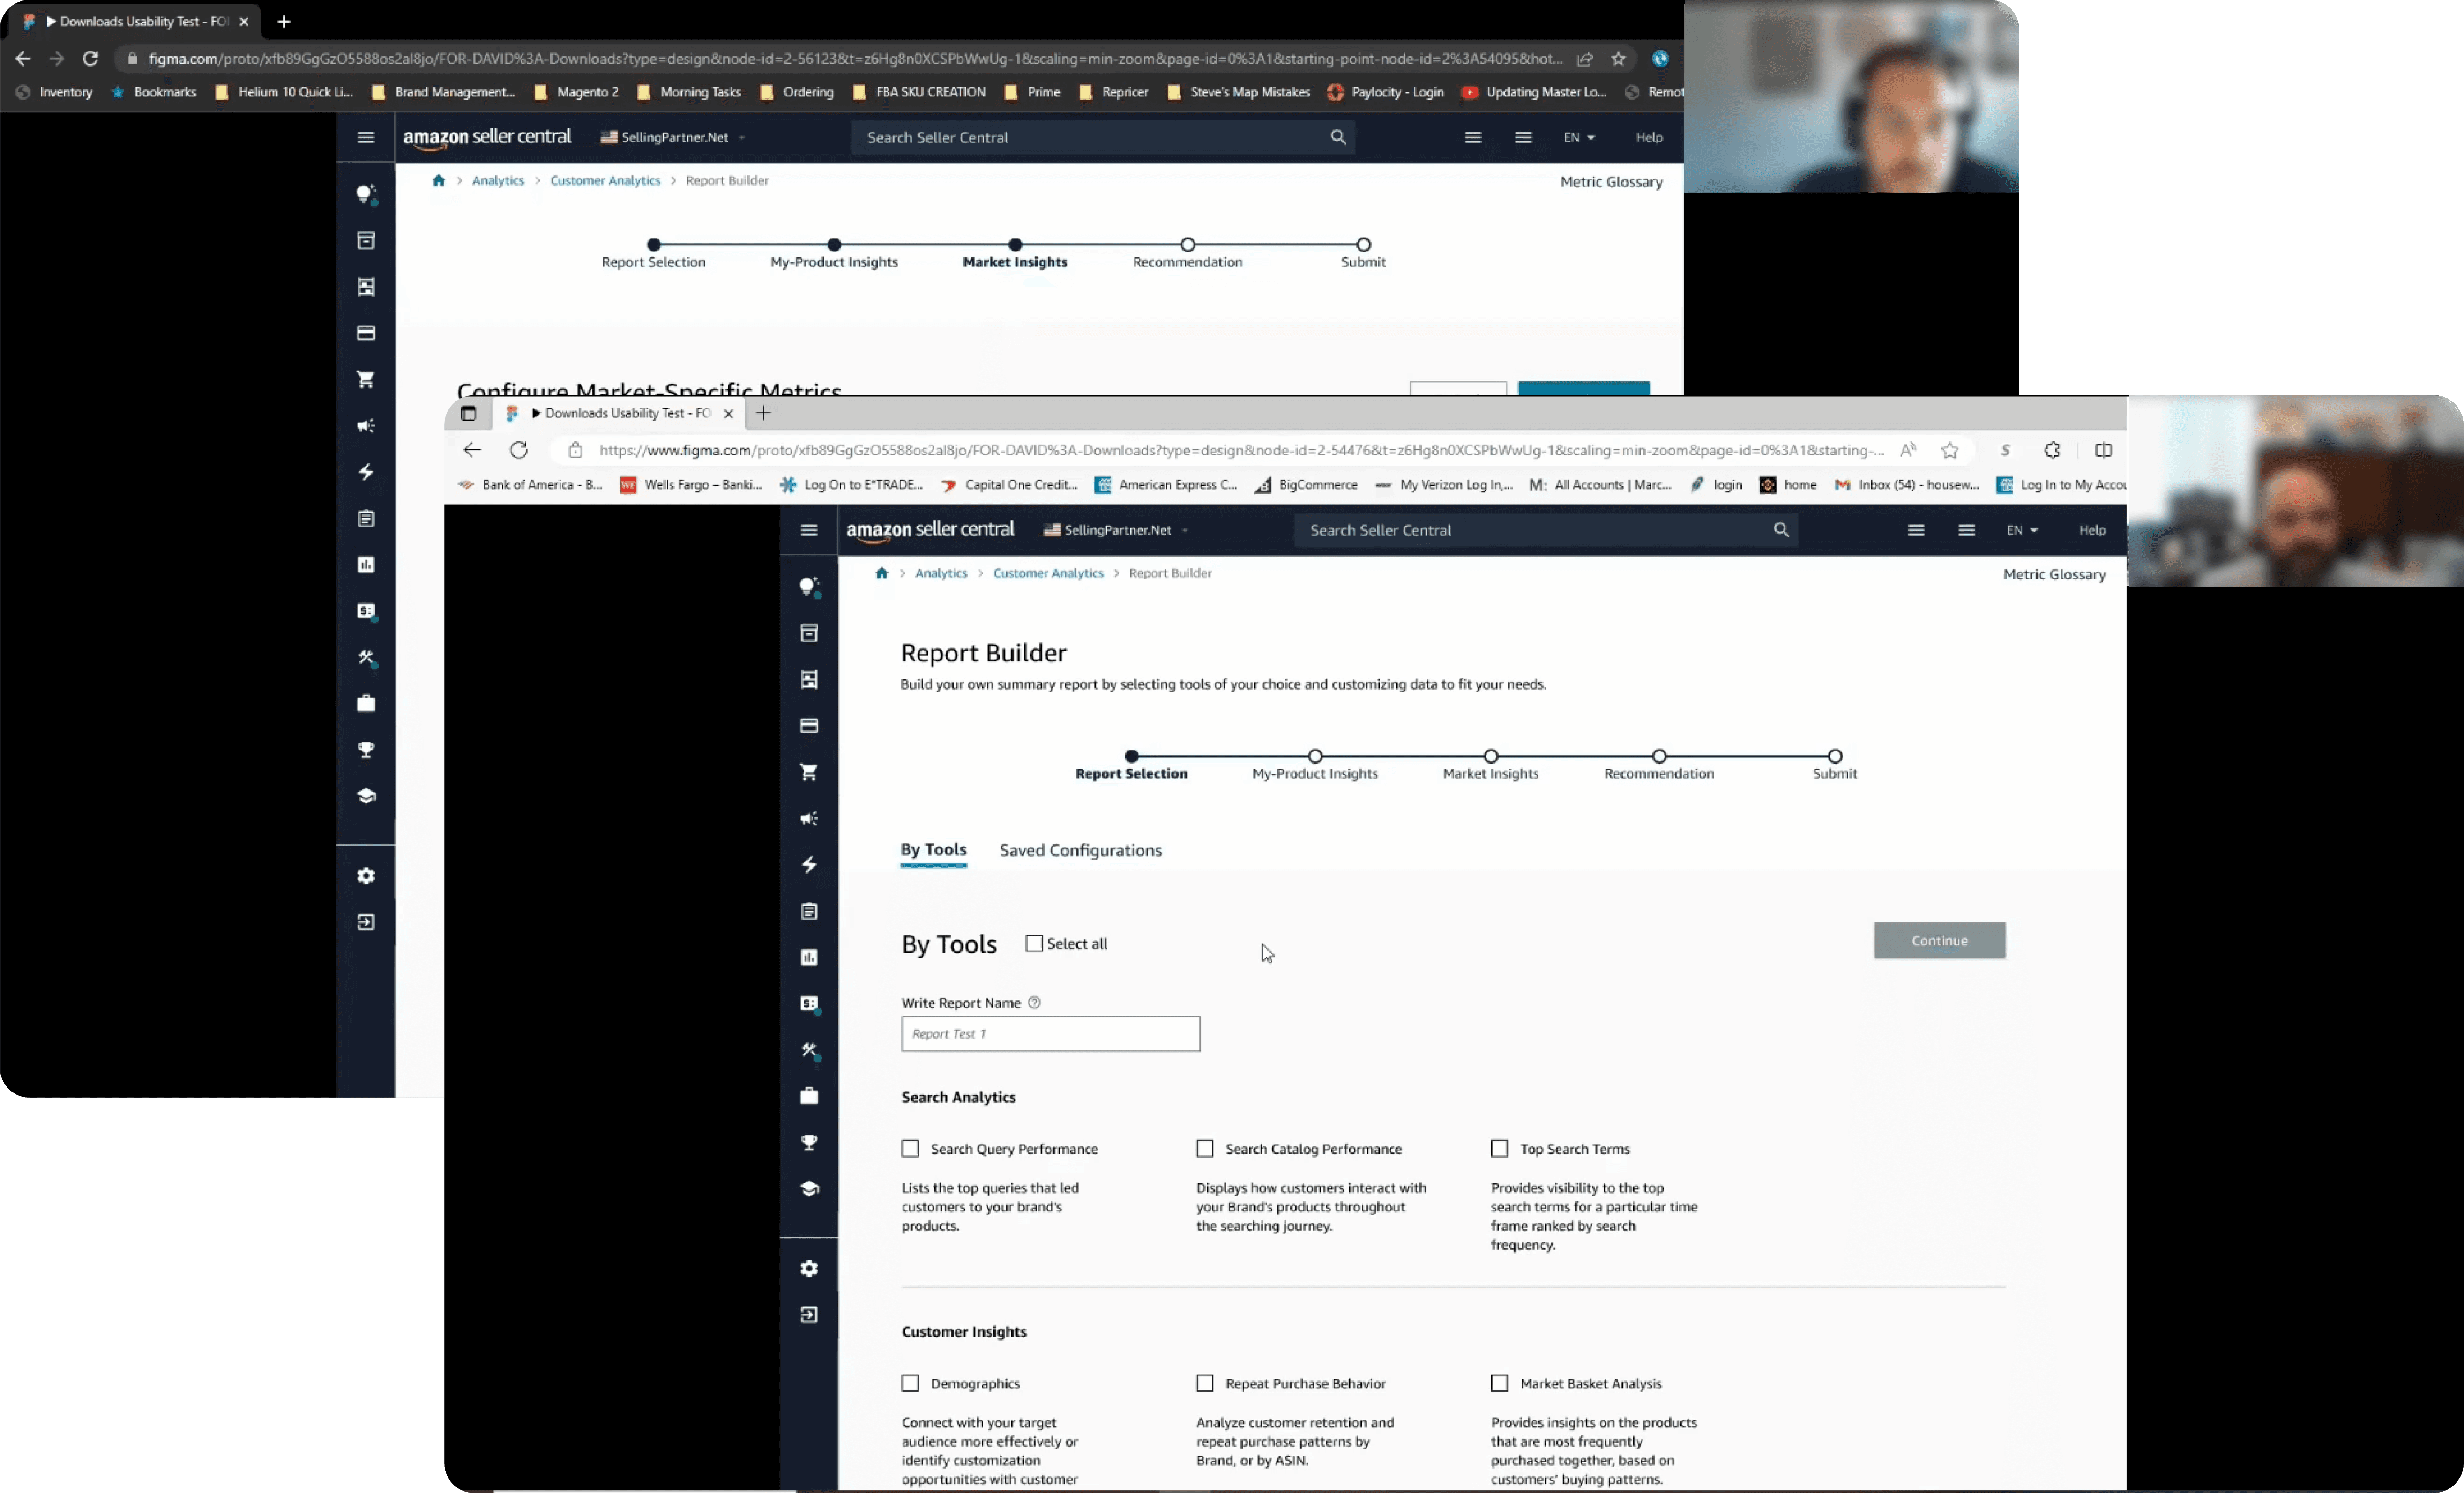This screenshot has height=1493, width=2464.
Task: Open the EN language dropdown in front window
Action: [2022, 530]
